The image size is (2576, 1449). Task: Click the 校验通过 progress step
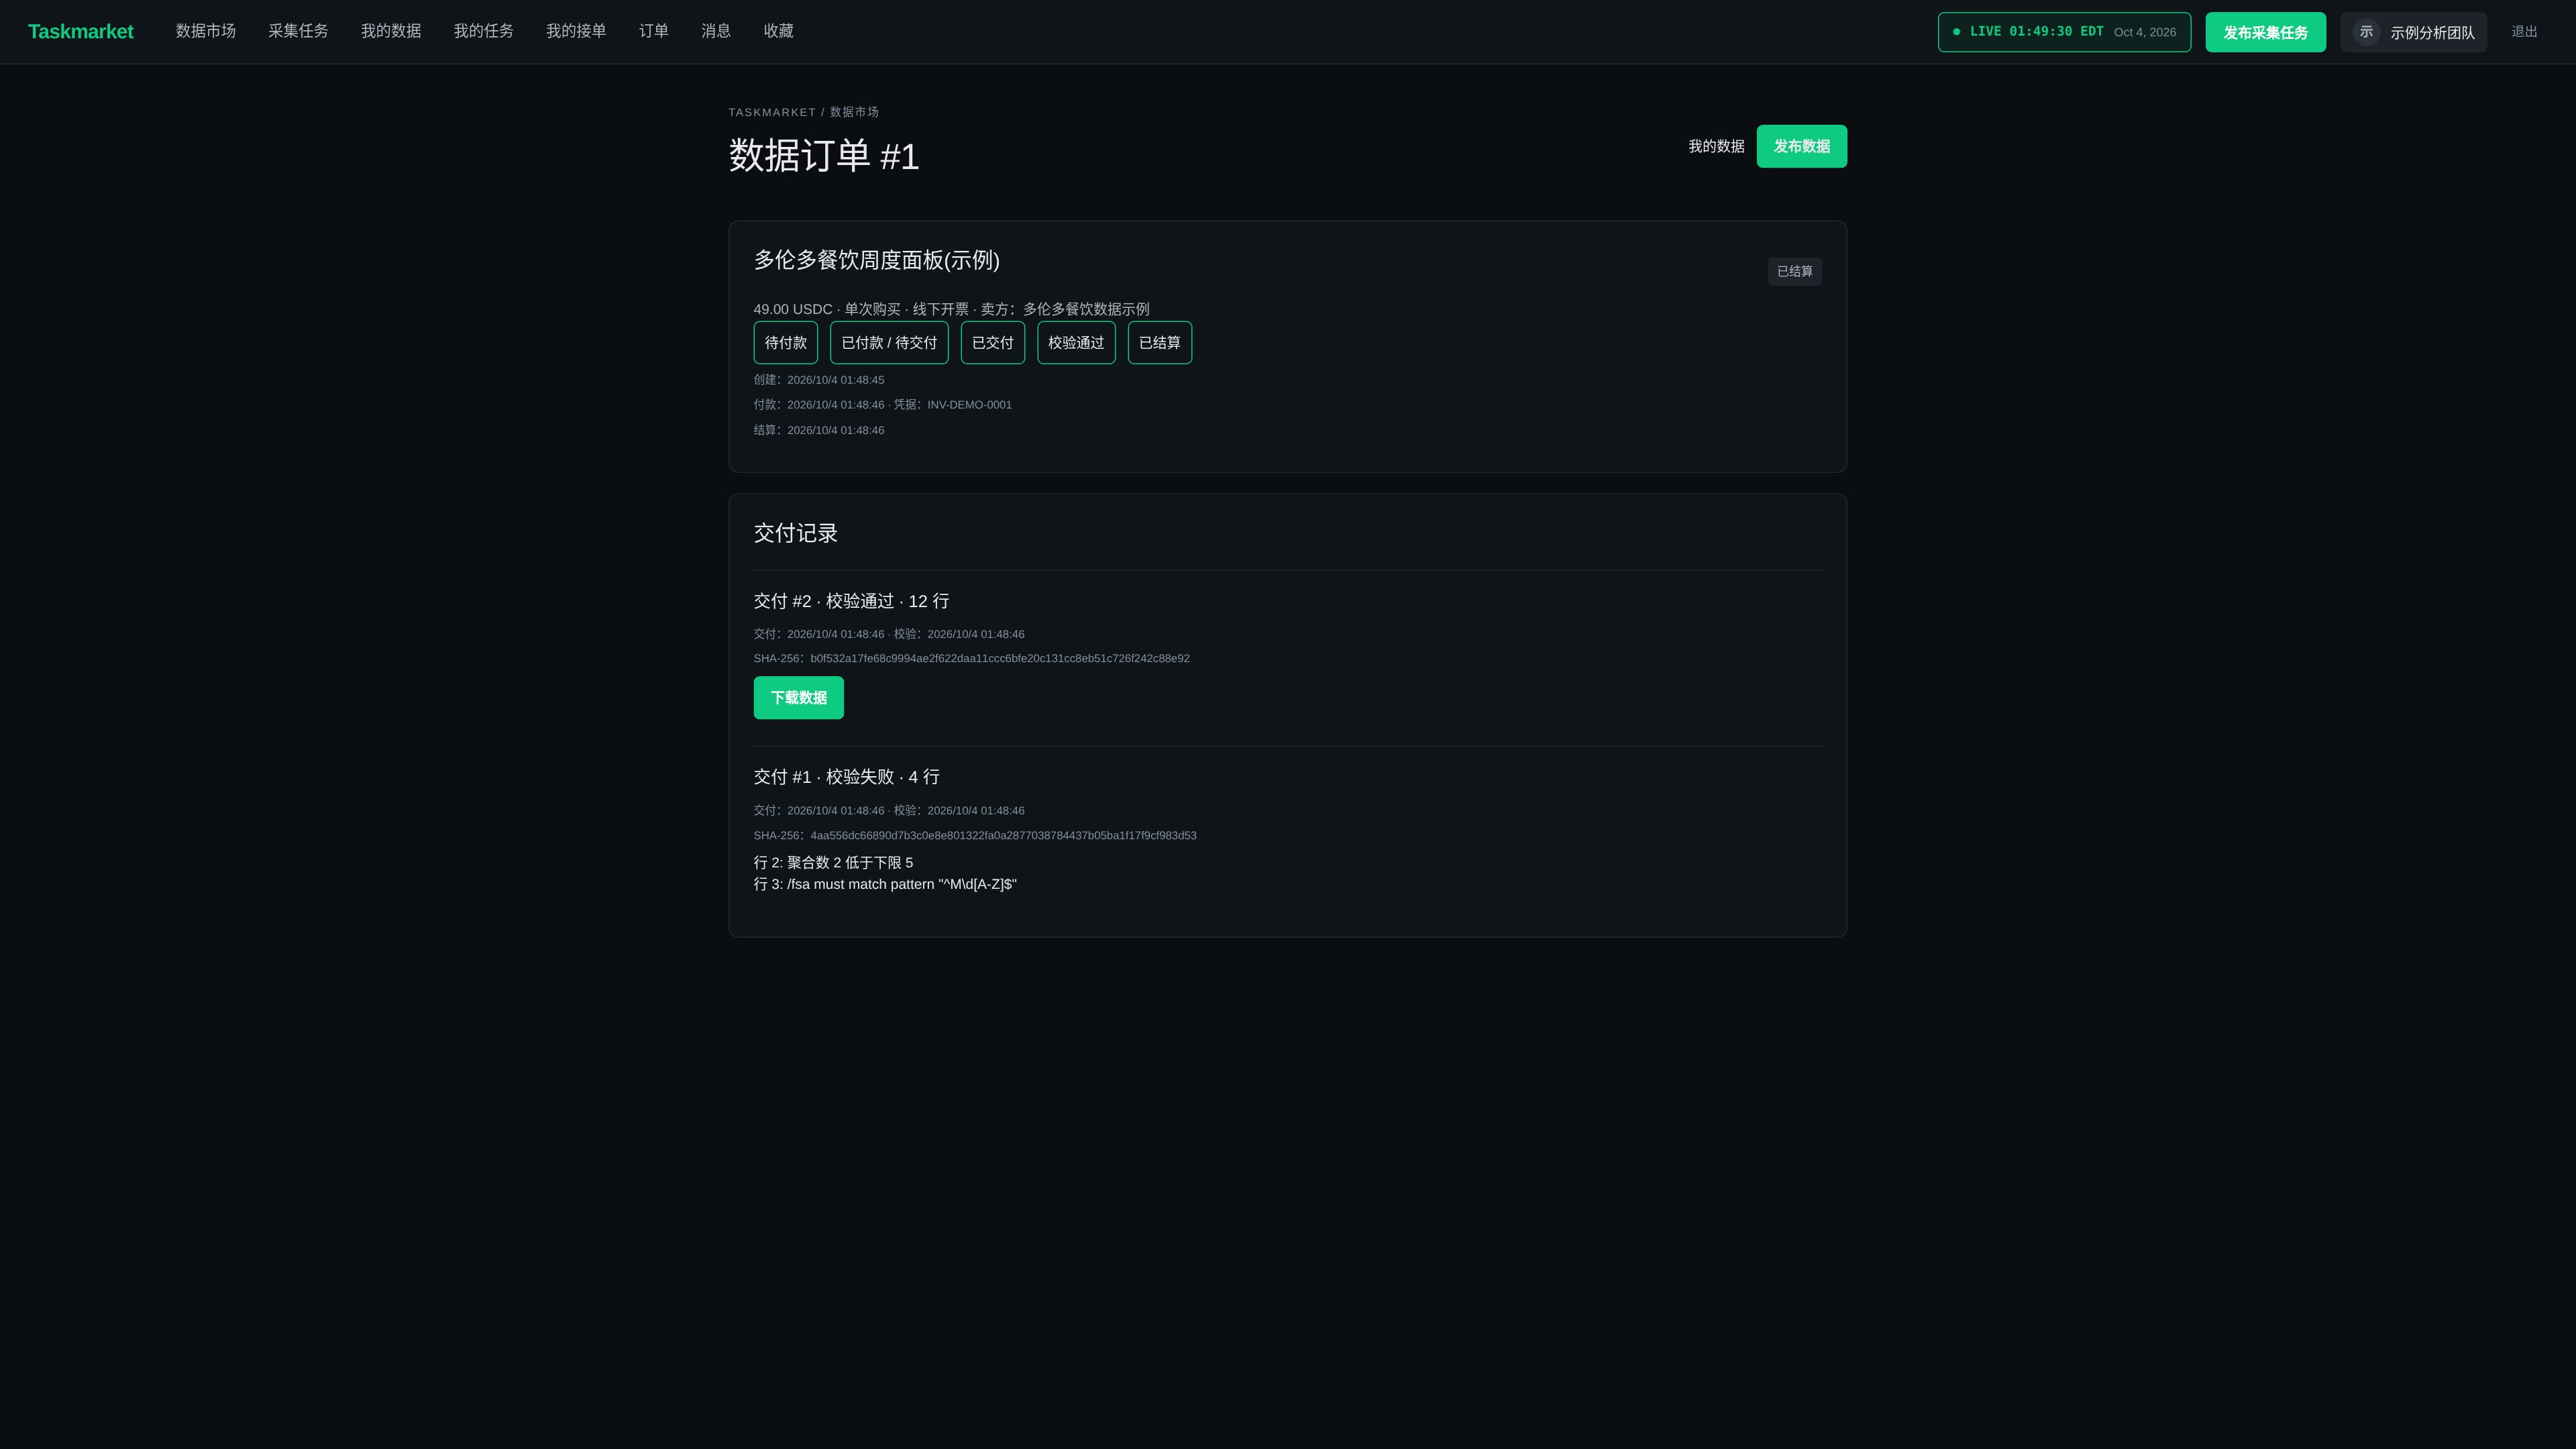click(1076, 343)
